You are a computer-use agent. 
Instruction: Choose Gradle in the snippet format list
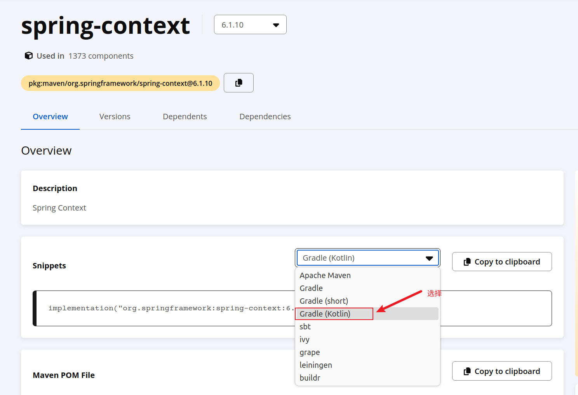pyautogui.click(x=311, y=288)
